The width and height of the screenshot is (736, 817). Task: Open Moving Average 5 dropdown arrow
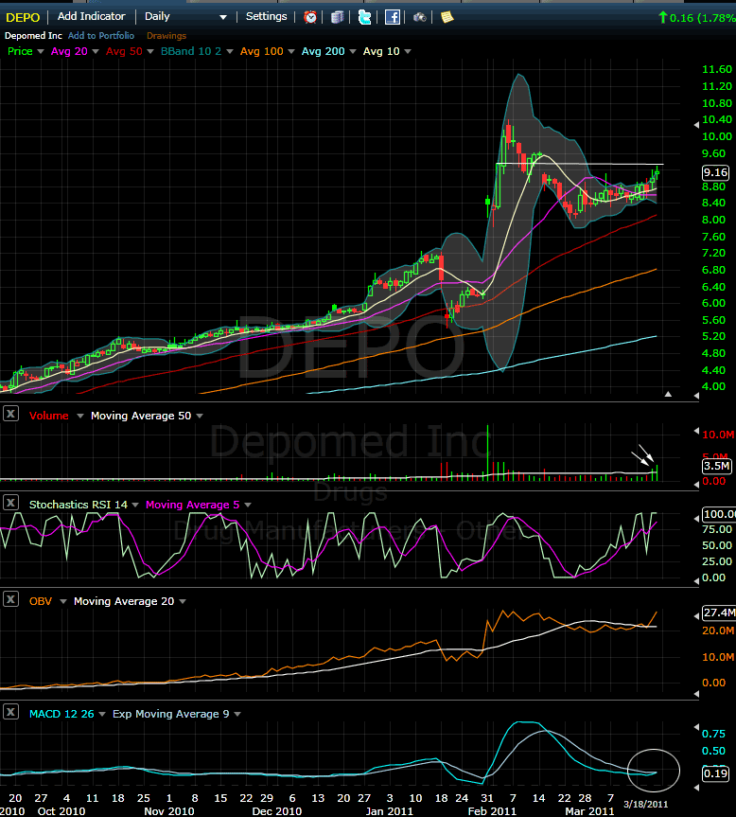(x=248, y=505)
